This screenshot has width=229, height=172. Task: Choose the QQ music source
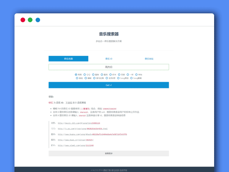pyautogui.click(x=85, y=74)
